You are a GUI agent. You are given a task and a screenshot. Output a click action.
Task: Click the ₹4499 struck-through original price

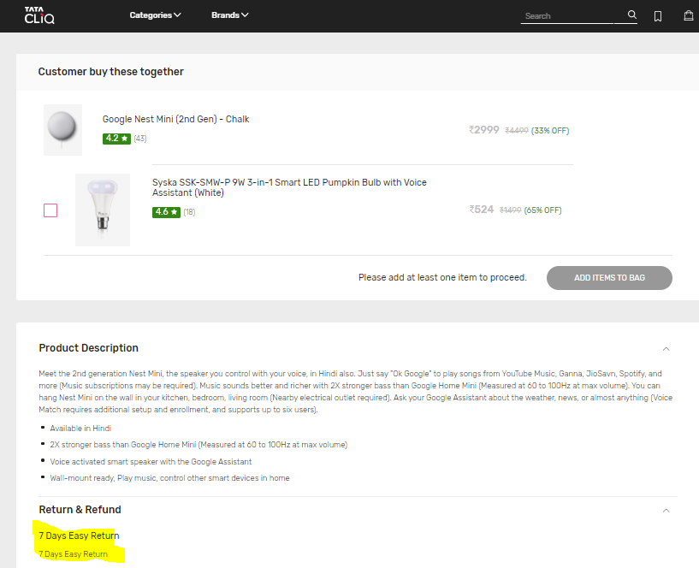pos(516,131)
